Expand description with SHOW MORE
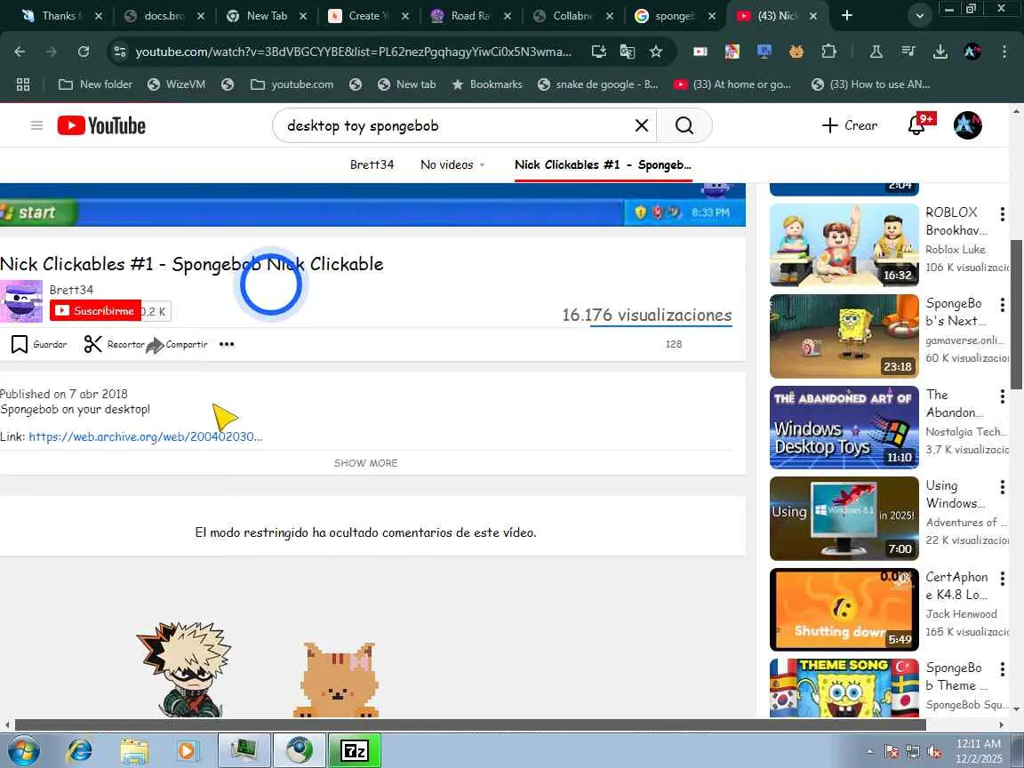Screen dimensions: 1024x768 (365, 462)
